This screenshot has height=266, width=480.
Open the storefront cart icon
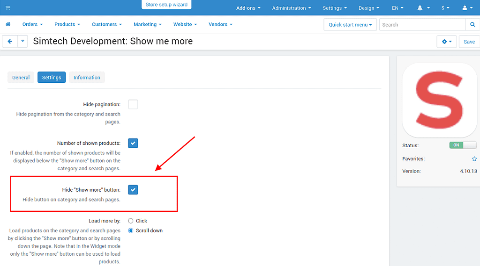click(x=7, y=8)
